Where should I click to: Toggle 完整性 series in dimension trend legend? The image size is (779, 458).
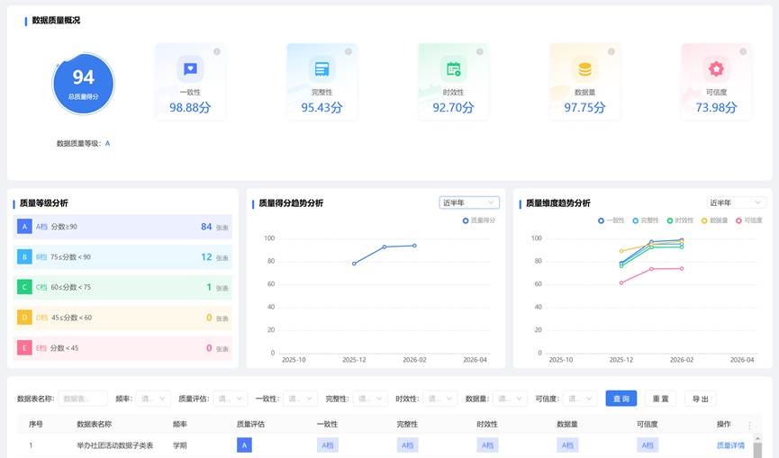(646, 220)
